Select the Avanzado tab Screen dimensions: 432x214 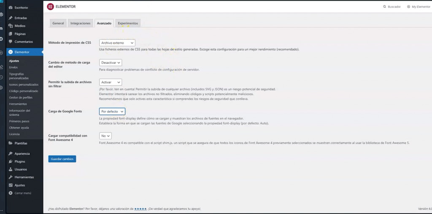(x=104, y=24)
